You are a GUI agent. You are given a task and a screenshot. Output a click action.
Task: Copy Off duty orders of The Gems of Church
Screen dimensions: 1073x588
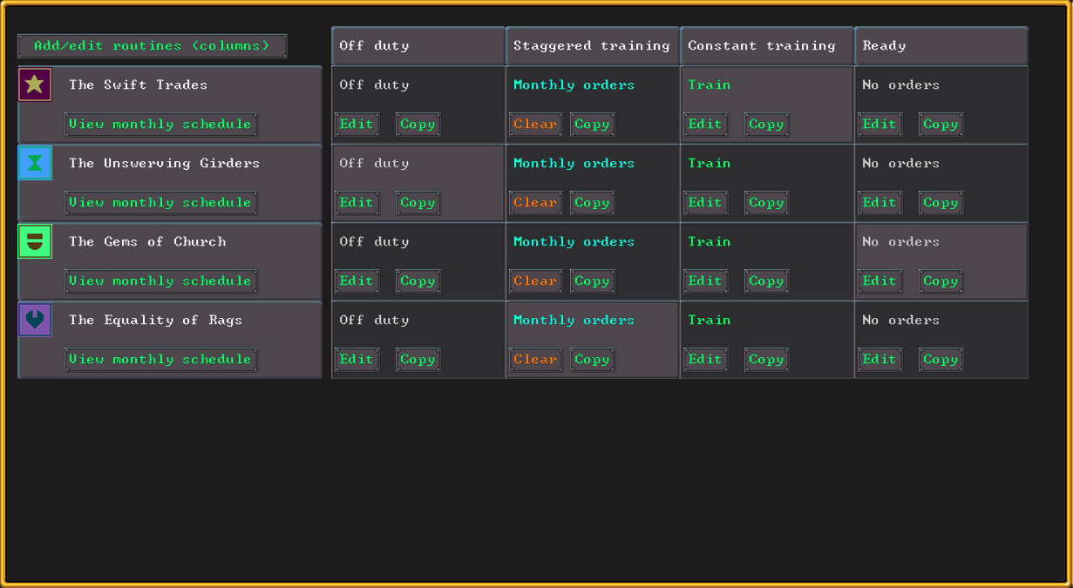point(418,281)
